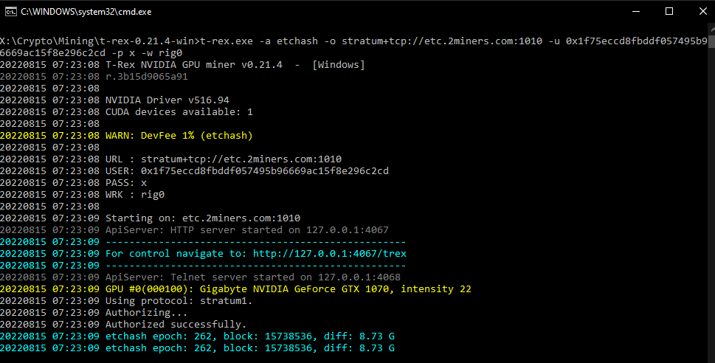Click the cmd.exe icon in title bar
715x363 pixels.
tap(10, 12)
